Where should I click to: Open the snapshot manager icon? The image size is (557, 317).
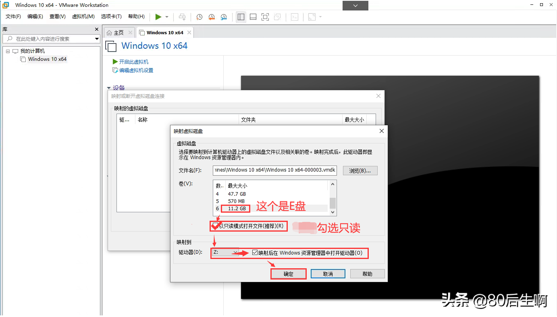point(224,17)
